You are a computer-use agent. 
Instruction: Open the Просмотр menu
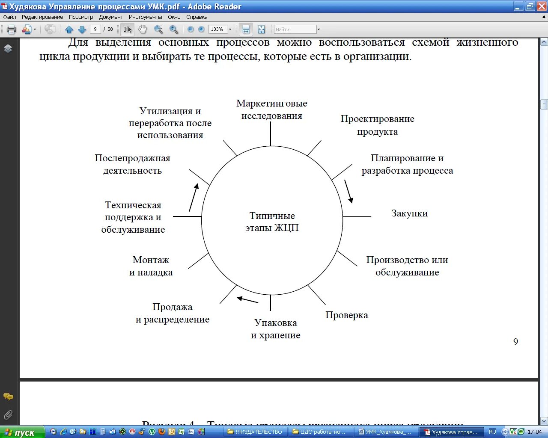[81, 17]
